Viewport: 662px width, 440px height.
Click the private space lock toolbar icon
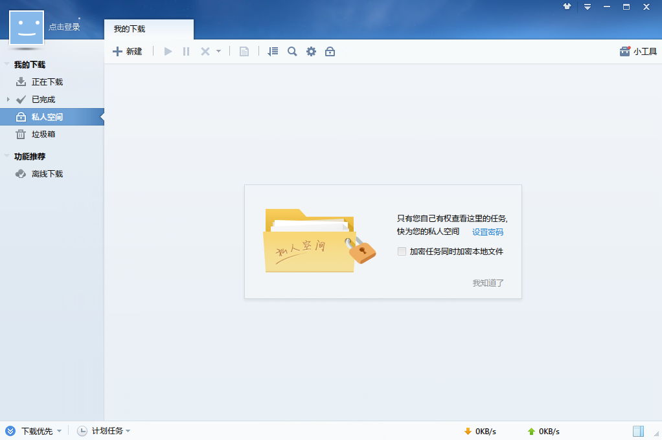(x=330, y=51)
